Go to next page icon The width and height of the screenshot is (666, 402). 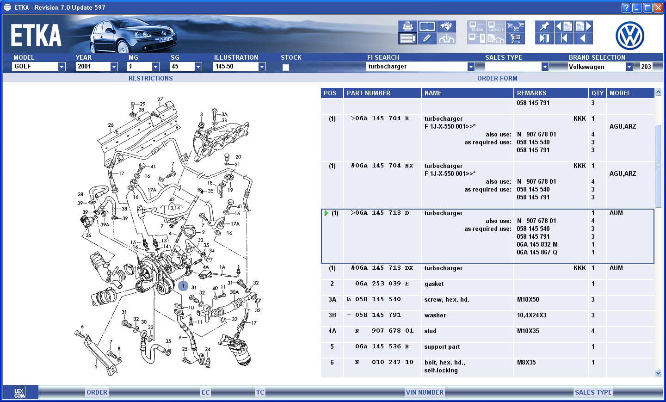click(583, 26)
